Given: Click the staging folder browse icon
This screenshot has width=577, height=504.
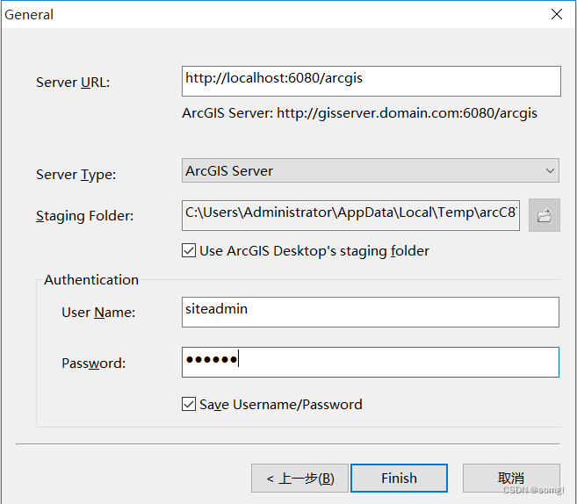Looking at the screenshot, I should point(545,215).
